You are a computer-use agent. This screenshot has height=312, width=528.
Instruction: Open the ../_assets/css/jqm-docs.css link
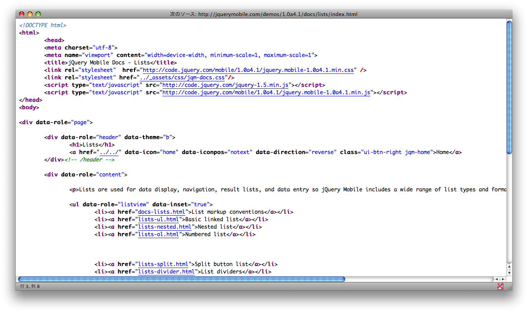[182, 78]
